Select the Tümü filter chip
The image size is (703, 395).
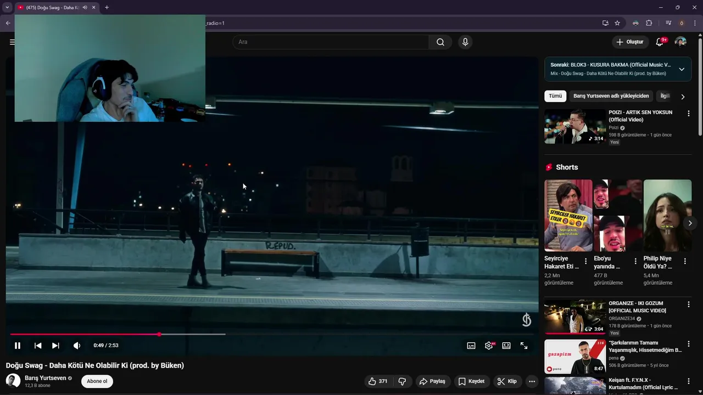click(555, 96)
